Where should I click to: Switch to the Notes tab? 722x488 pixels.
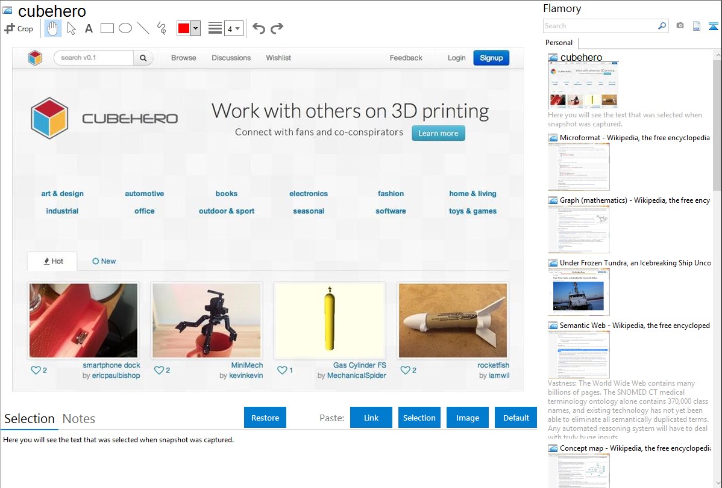79,419
